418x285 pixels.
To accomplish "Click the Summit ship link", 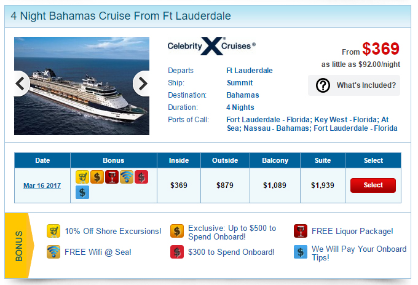I will click(x=240, y=83).
